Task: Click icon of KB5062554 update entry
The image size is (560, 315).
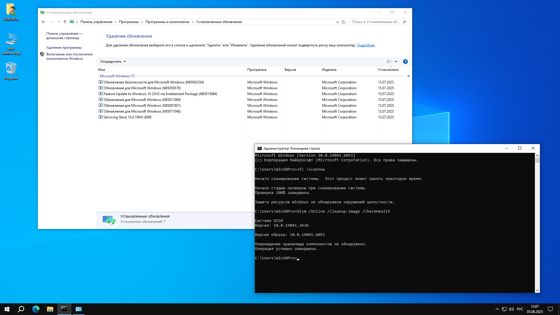Action: click(101, 82)
